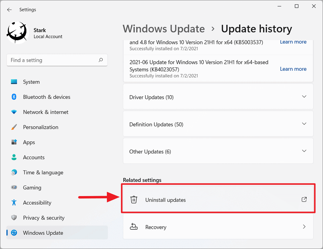This screenshot has width=323, height=249.
Task: Expand Definition Updates (50) chevron
Action: point(304,124)
